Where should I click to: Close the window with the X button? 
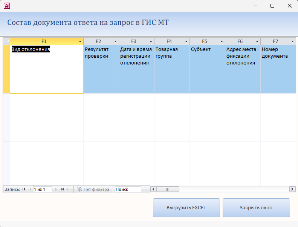pos(289,6)
